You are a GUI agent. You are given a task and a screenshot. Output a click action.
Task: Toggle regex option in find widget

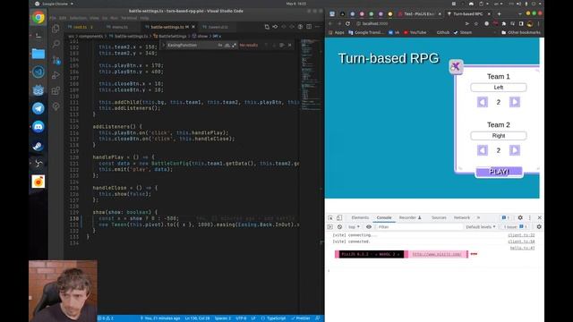[234, 45]
